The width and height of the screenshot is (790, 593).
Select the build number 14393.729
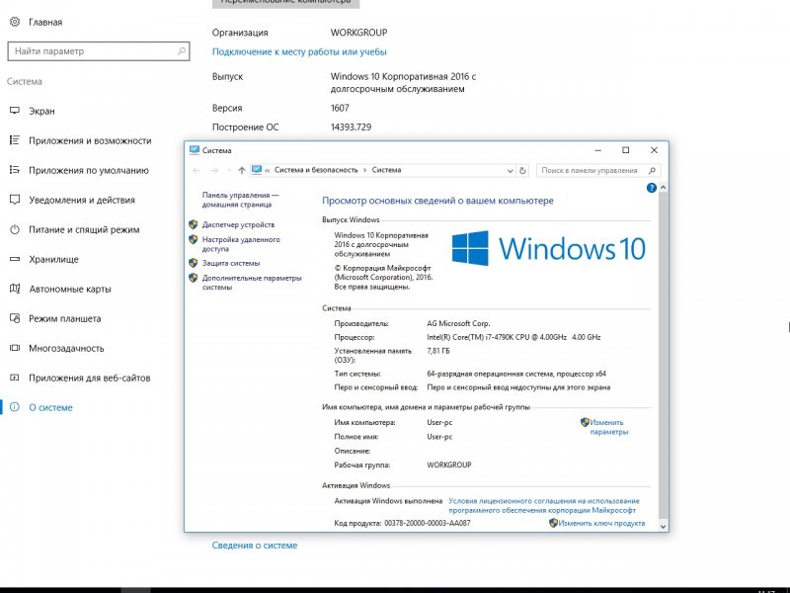(x=351, y=127)
